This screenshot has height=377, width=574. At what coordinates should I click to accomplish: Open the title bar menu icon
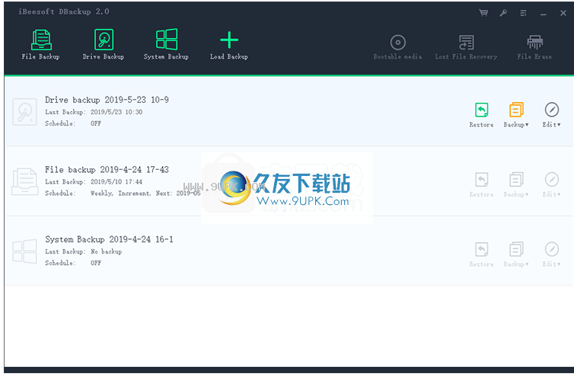pos(524,13)
